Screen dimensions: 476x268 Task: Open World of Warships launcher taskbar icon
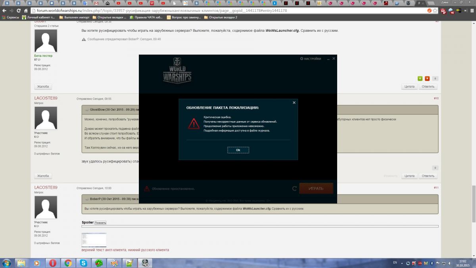pyautogui.click(x=146, y=263)
